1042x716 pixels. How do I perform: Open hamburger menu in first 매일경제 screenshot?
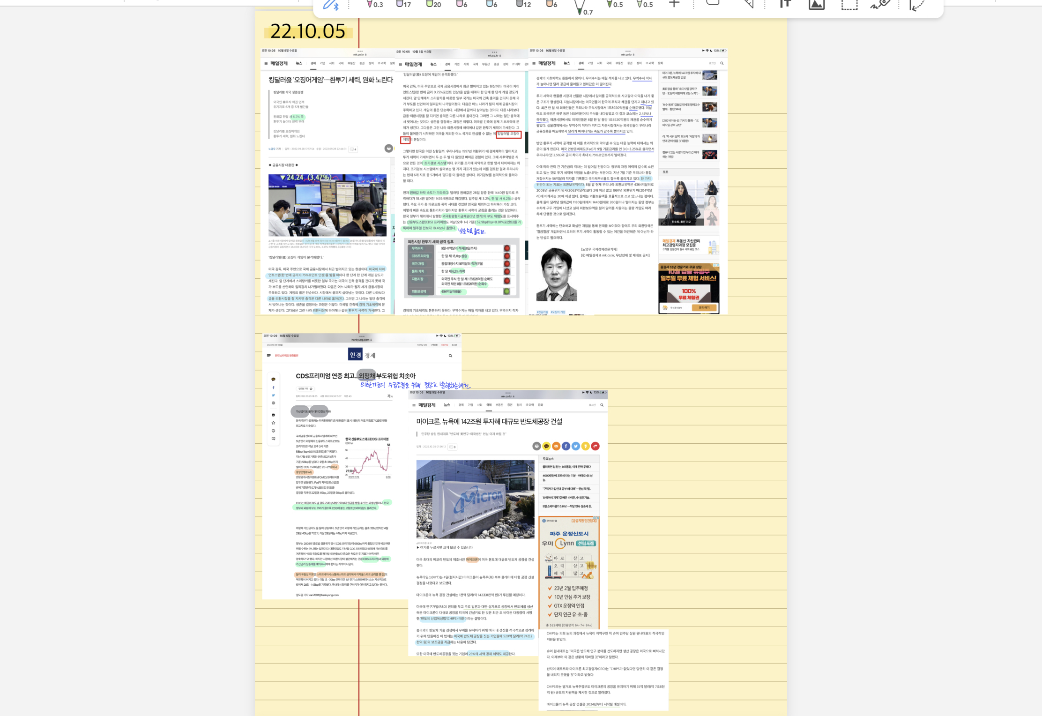pyautogui.click(x=266, y=63)
